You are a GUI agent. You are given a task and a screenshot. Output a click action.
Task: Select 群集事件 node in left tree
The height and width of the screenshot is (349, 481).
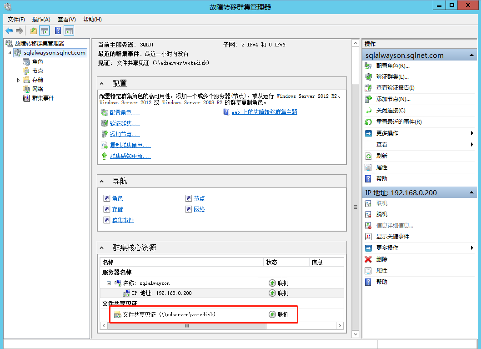coord(43,98)
